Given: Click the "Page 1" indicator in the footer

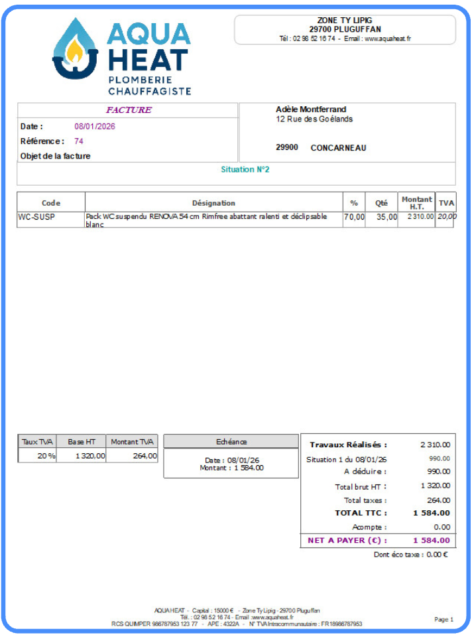Looking at the screenshot, I should coord(443,620).
